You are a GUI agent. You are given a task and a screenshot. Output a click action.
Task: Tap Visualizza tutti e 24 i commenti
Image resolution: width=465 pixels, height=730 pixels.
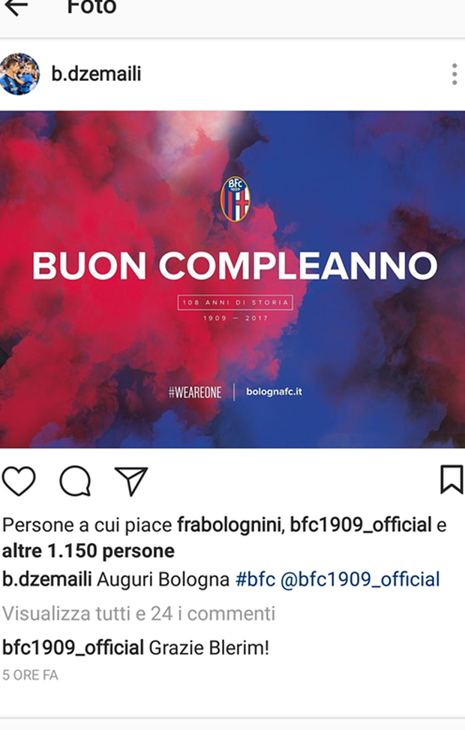(x=139, y=614)
